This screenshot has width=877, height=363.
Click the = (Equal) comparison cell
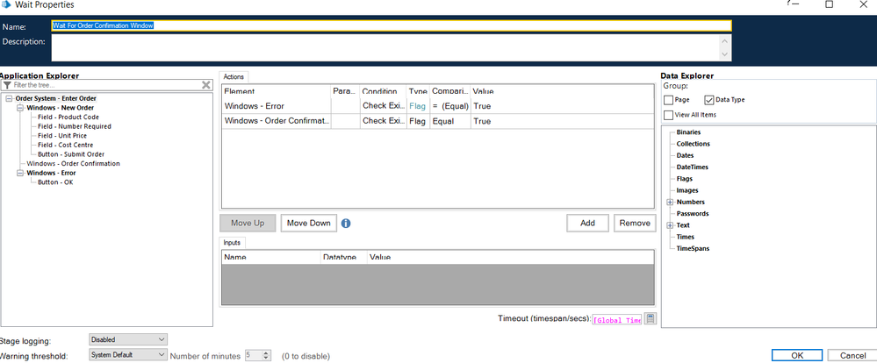click(x=450, y=106)
